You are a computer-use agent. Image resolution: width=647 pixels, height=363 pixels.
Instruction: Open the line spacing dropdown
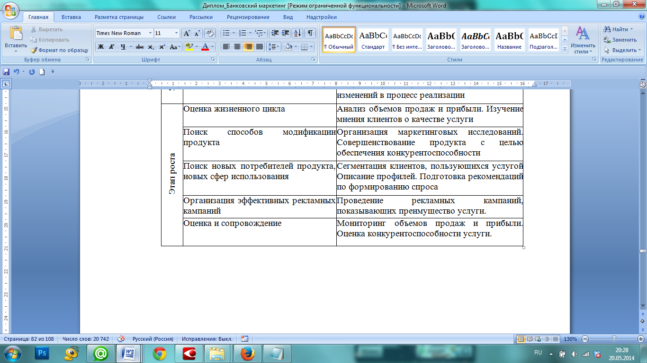tap(274, 47)
